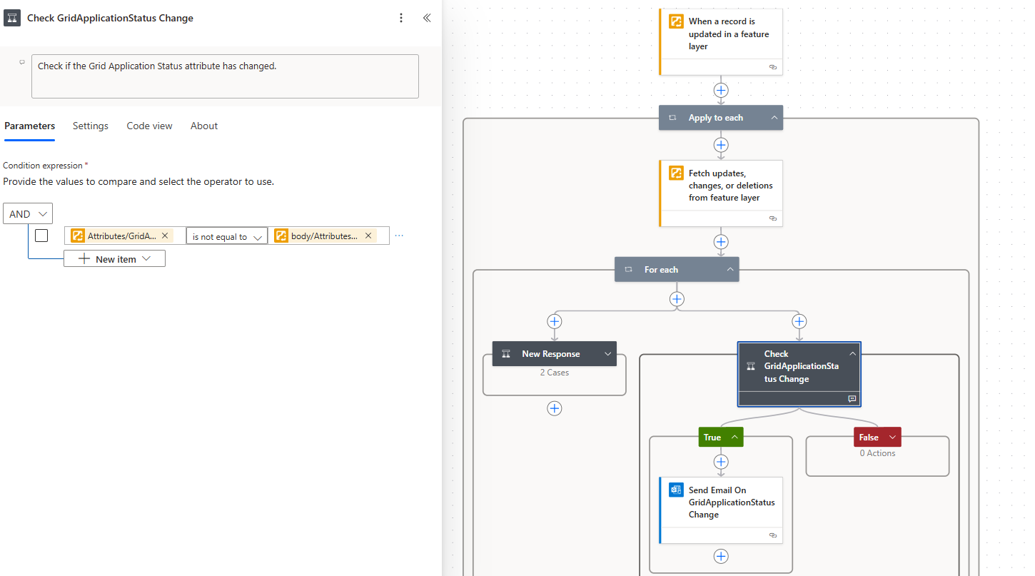Viewport: 1035px width, 576px height.
Task: Click the description text box
Action: [x=225, y=76]
